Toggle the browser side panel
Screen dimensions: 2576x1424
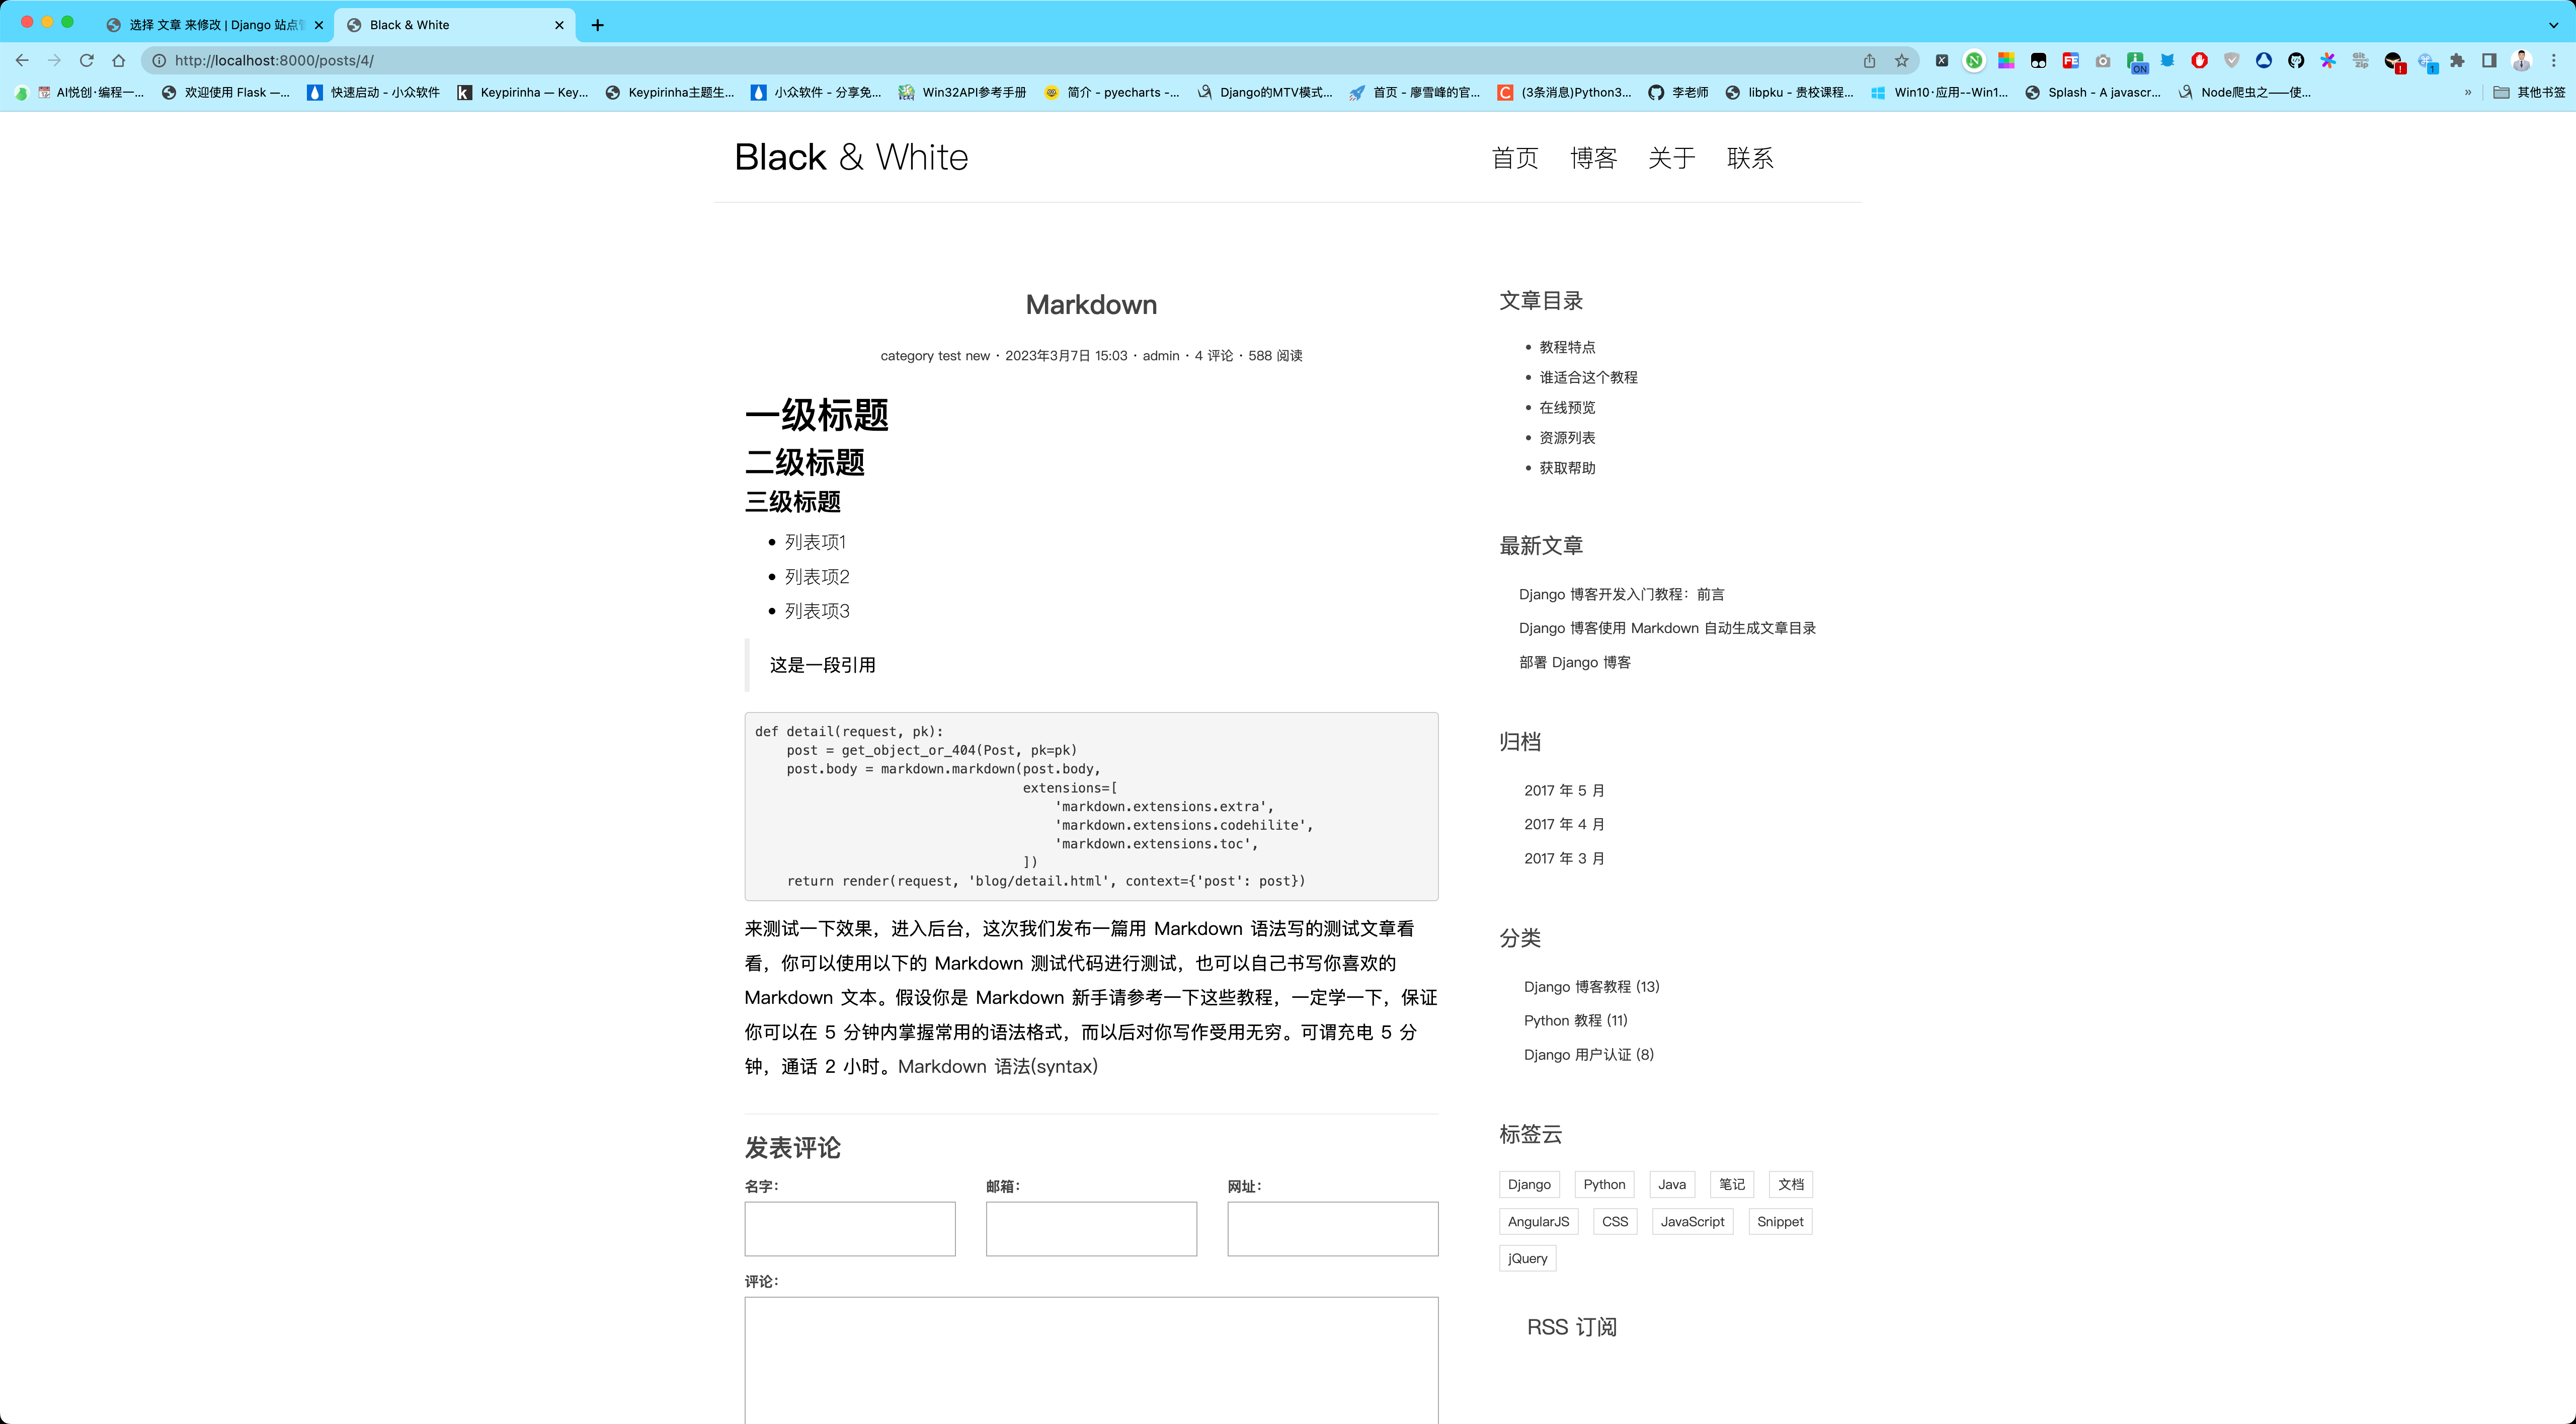(x=2489, y=60)
